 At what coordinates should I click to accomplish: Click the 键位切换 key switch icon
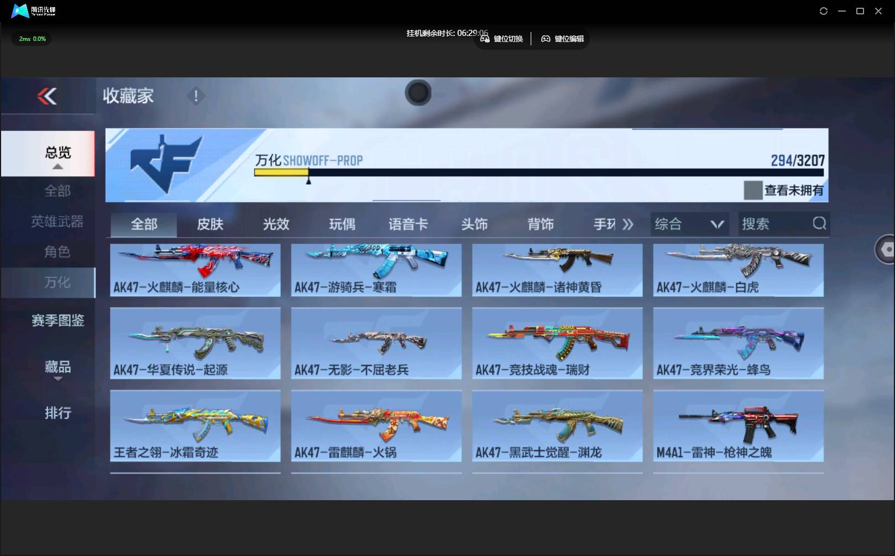pos(485,39)
